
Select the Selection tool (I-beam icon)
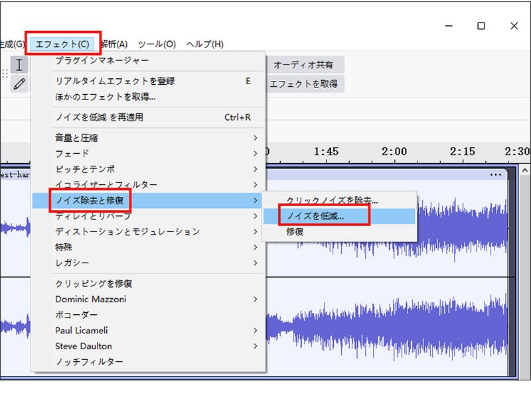pyautogui.click(x=19, y=65)
